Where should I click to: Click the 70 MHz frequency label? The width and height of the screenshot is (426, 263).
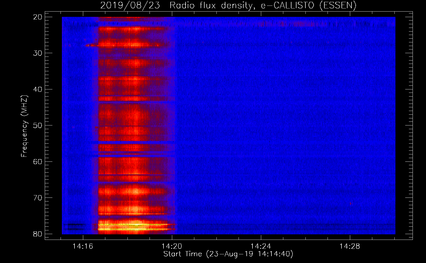[38, 198]
